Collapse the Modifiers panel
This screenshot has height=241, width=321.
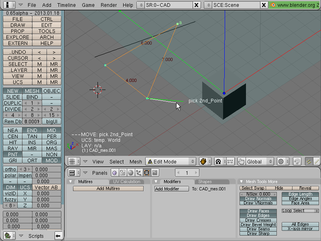tap(156, 182)
